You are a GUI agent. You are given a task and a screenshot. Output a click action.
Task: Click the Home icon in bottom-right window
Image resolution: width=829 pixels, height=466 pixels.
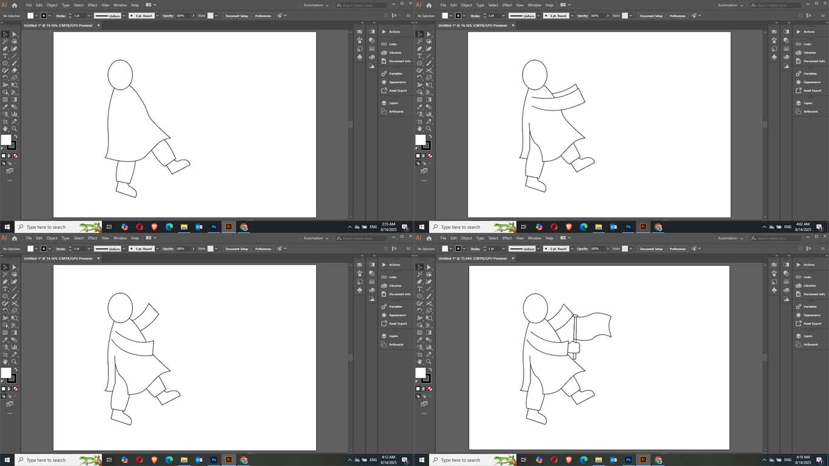(x=429, y=238)
